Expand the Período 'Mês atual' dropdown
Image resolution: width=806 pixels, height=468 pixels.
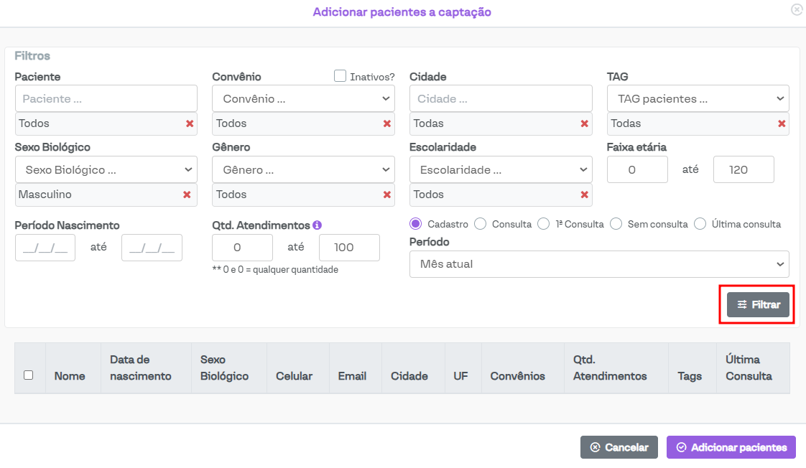click(x=599, y=264)
